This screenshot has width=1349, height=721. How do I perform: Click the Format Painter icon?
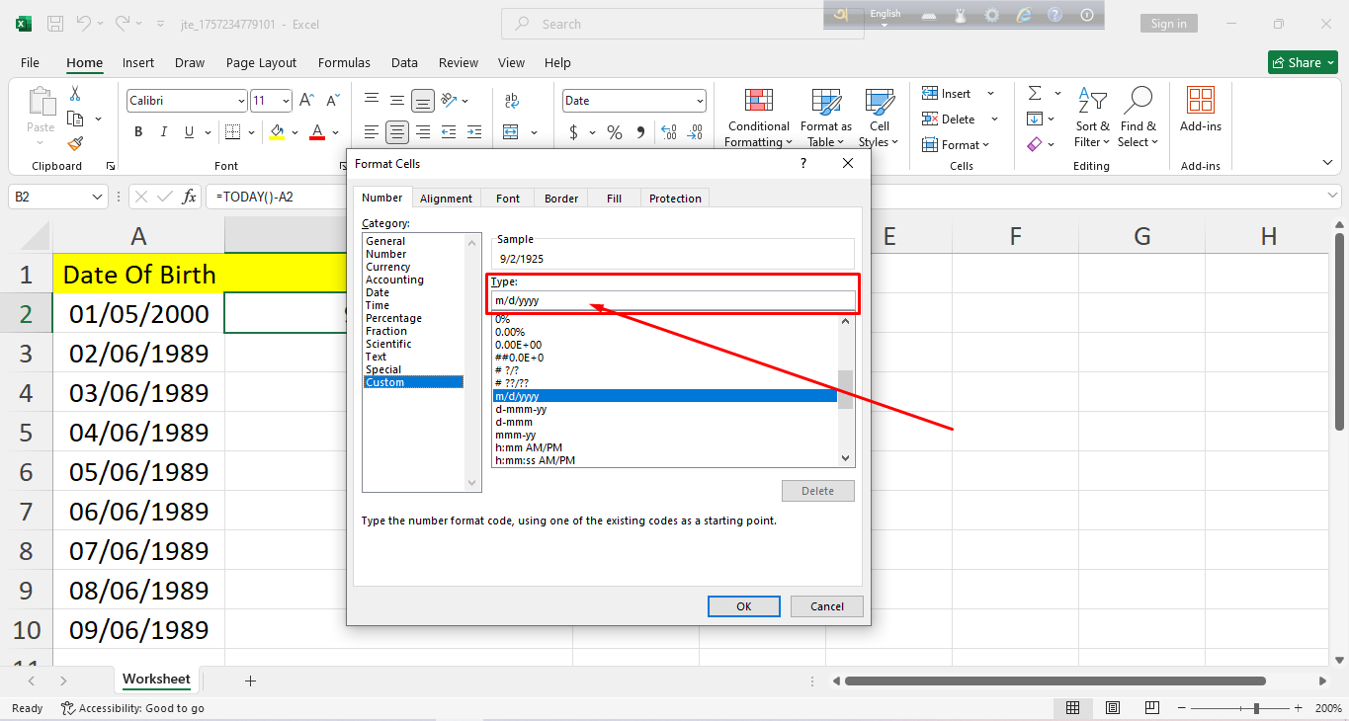click(75, 144)
